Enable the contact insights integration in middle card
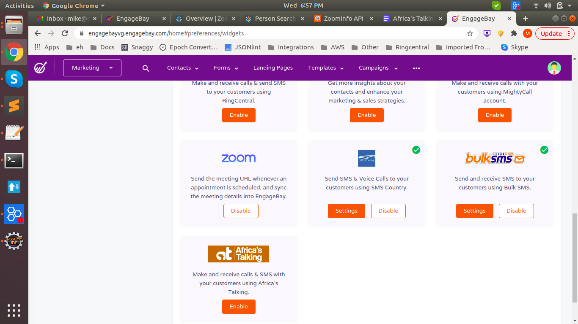This screenshot has width=578, height=324. coord(366,115)
